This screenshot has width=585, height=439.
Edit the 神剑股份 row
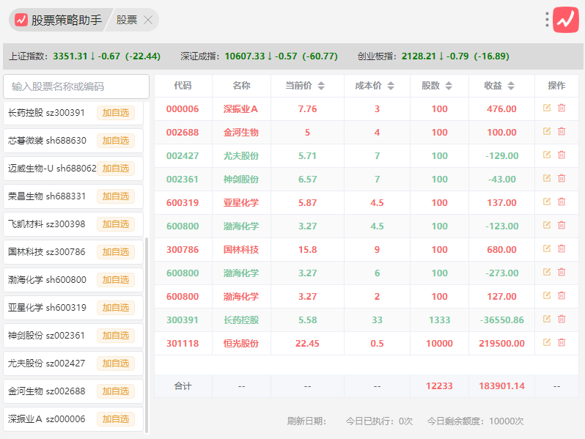[x=547, y=179]
